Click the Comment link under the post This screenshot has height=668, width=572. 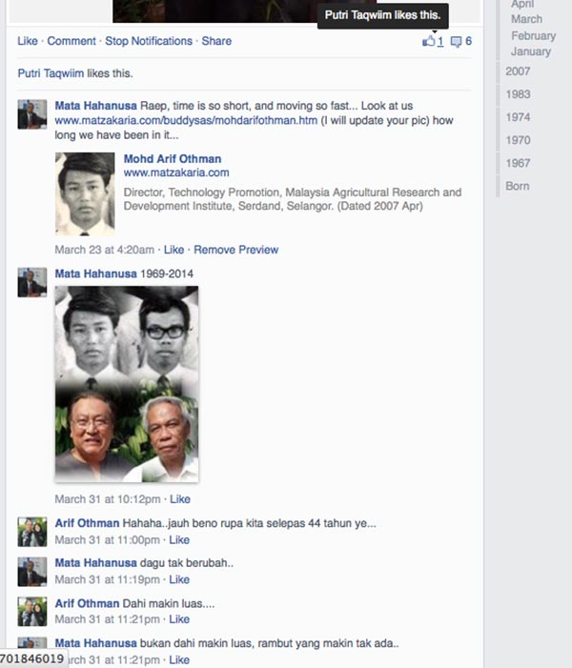(x=71, y=41)
